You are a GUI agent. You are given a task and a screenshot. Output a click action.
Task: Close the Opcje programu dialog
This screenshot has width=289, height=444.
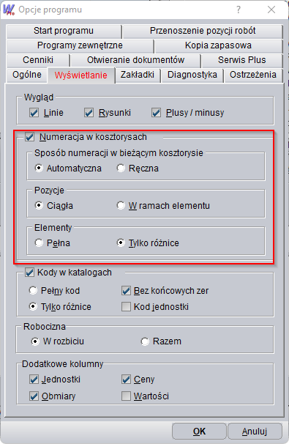271,10
